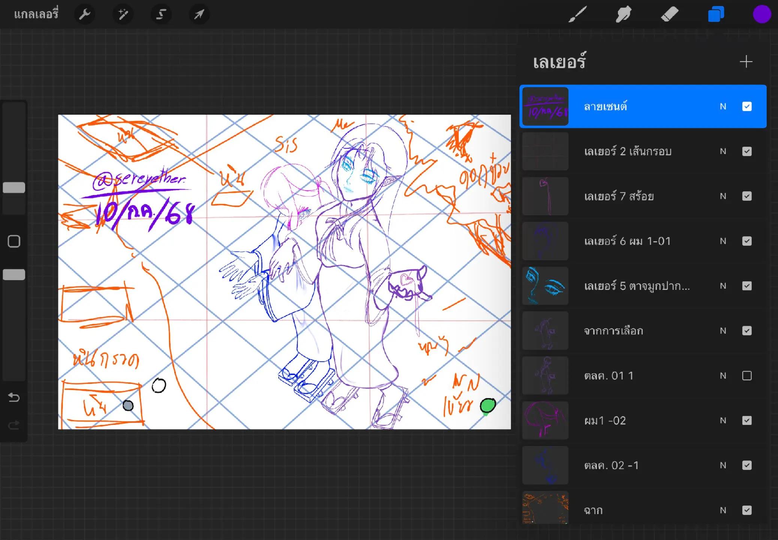
Task: Hide the เลเยอร์ 5 ตาจมูกปาก layer
Action: point(747,286)
